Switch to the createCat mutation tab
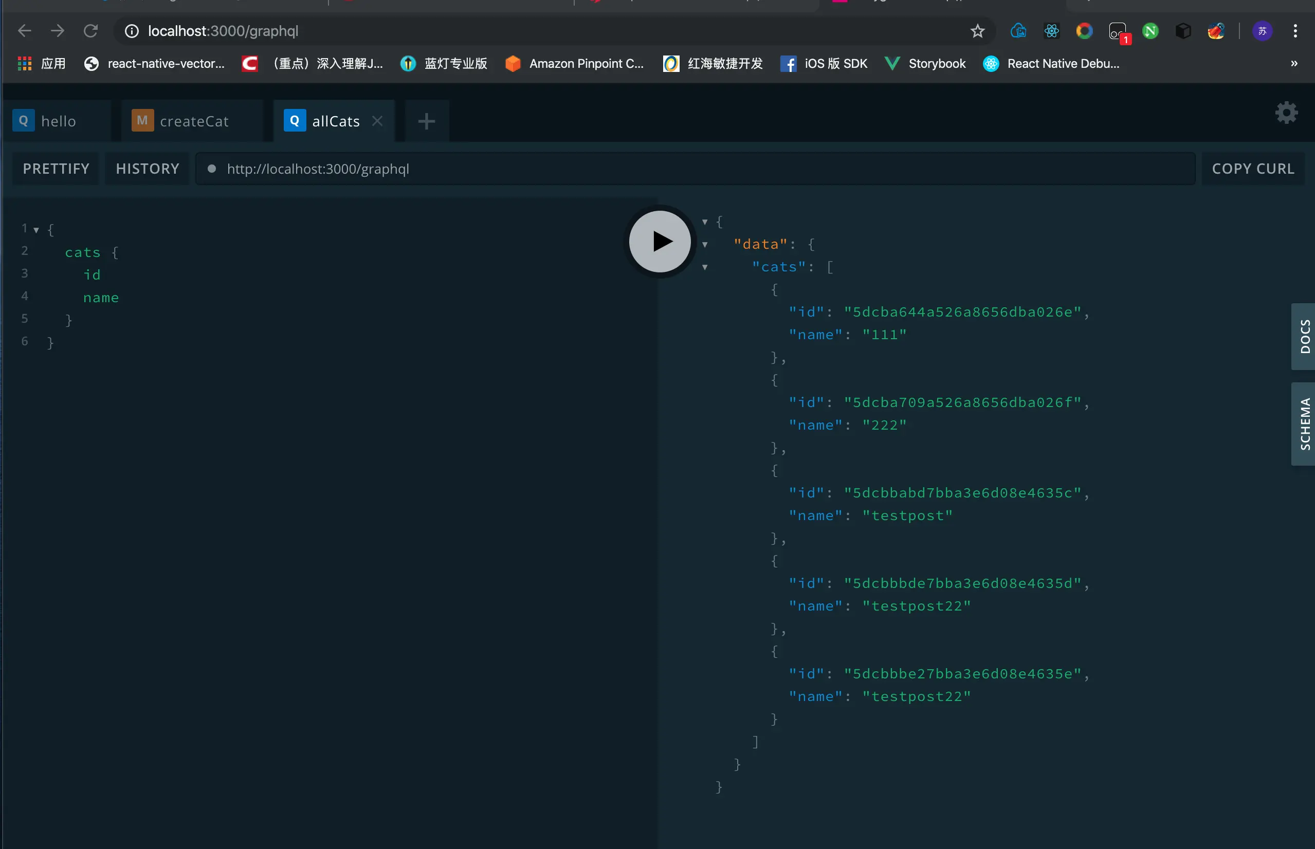Screen dimensions: 1315x849 [193, 121]
